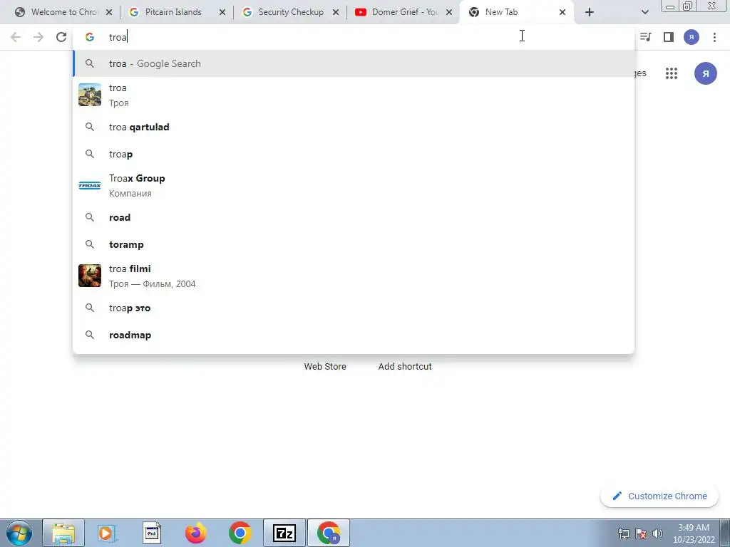The width and height of the screenshot is (730, 547).
Task: Choose the roadmap suggestion
Action: (x=354, y=335)
